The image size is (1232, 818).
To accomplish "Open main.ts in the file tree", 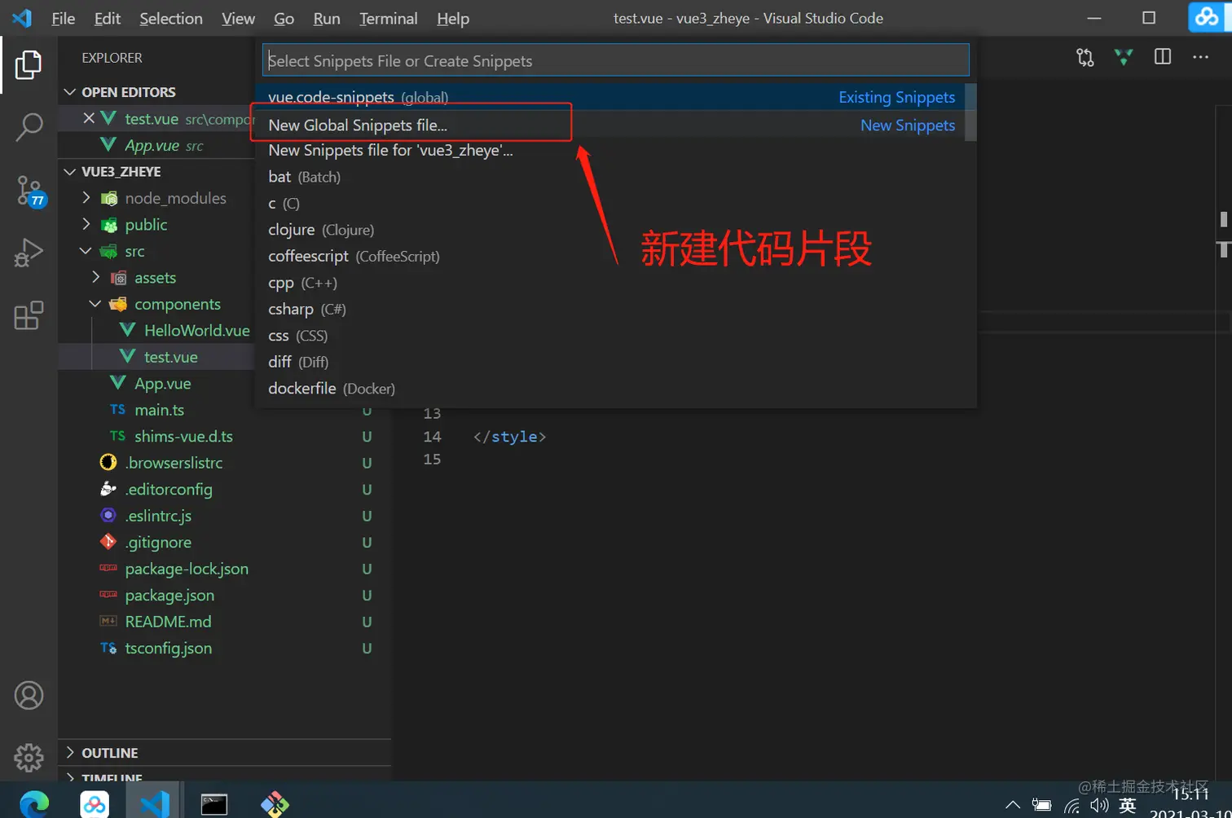I will (159, 410).
